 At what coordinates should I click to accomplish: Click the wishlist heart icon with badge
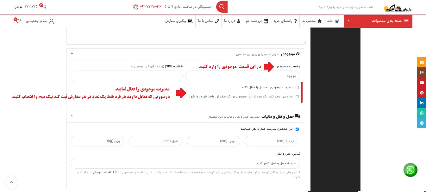[18, 21]
